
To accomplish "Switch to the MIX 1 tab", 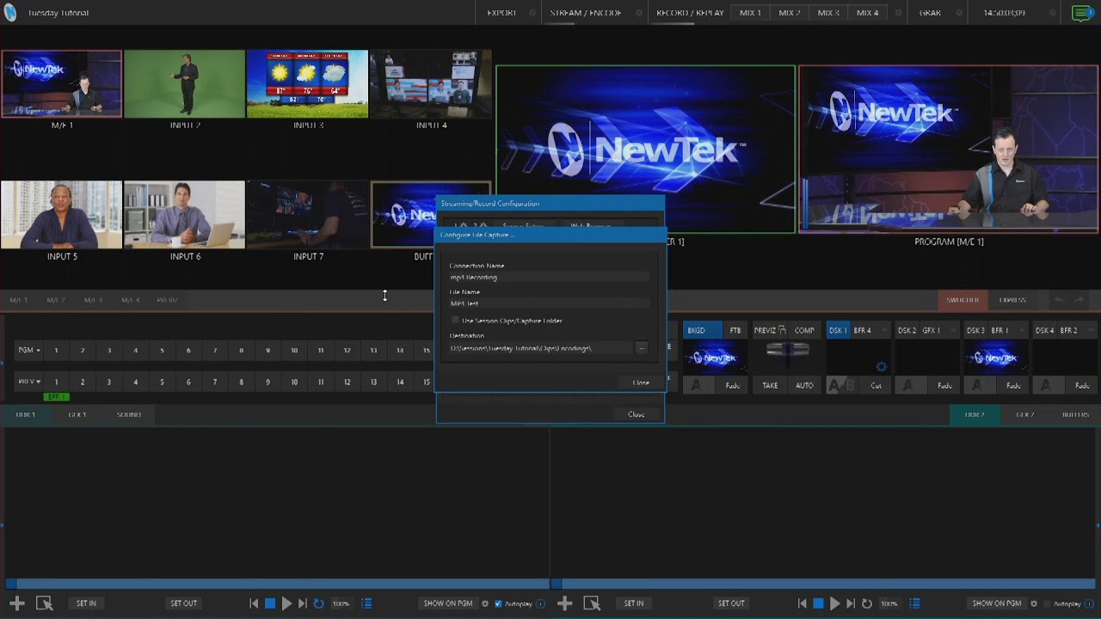I will point(750,13).
